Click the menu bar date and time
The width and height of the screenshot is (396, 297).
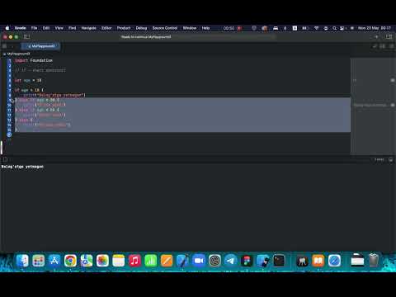pos(375,28)
